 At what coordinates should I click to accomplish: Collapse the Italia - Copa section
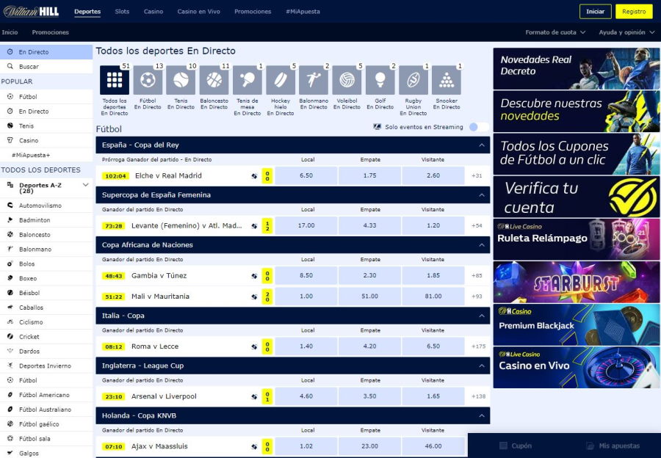481,316
